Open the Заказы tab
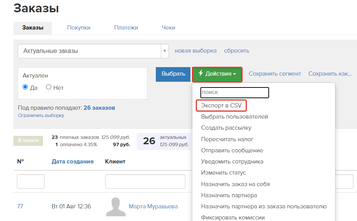The width and height of the screenshot is (357, 221). click(33, 28)
